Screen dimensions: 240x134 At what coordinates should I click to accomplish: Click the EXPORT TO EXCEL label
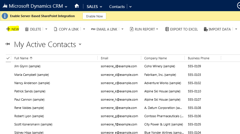tap(184, 29)
